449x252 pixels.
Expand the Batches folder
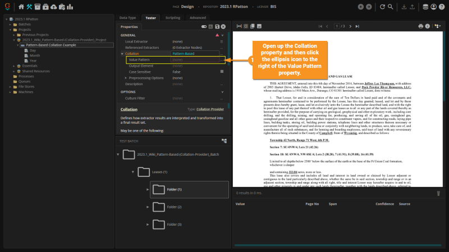tap(10, 24)
